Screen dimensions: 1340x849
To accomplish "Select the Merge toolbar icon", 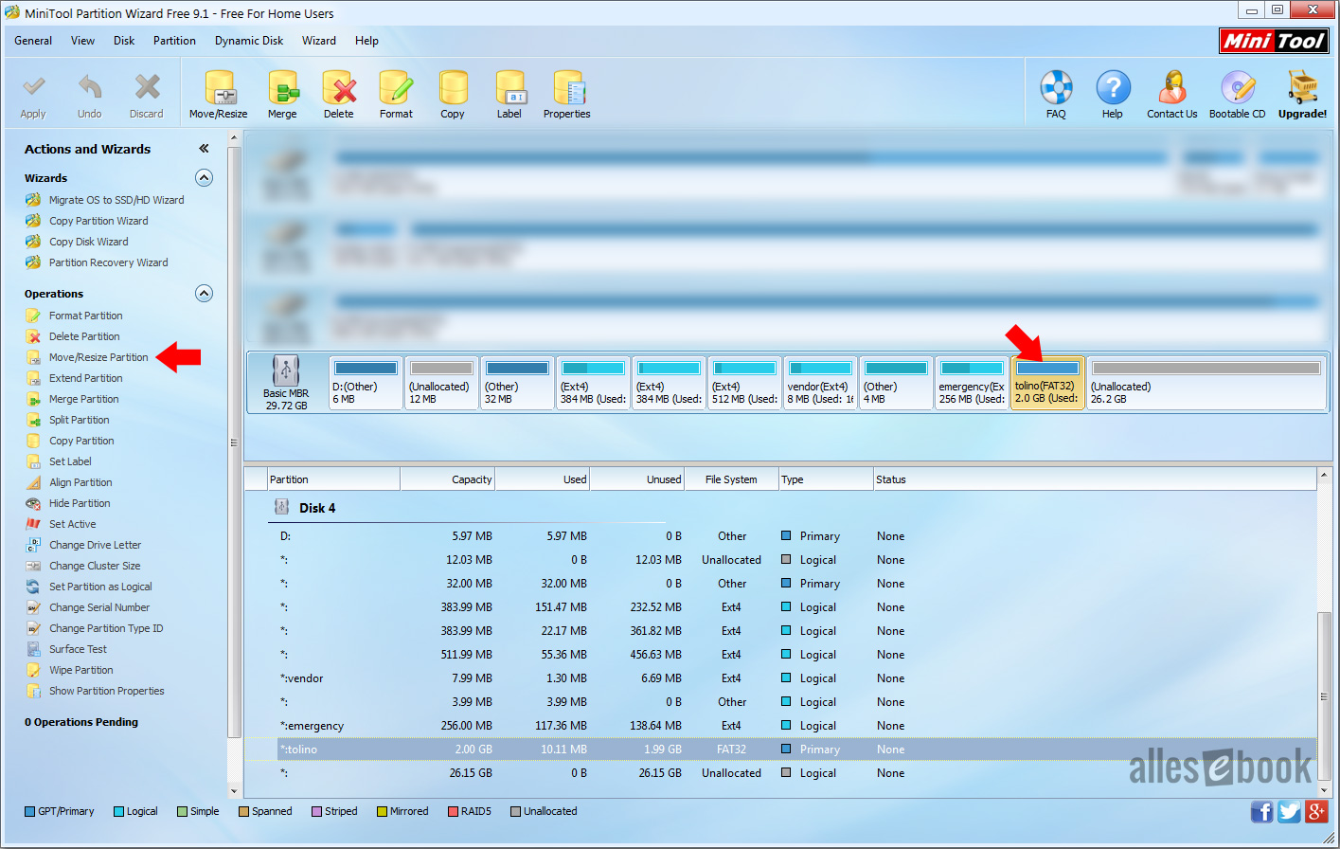I will click(282, 87).
